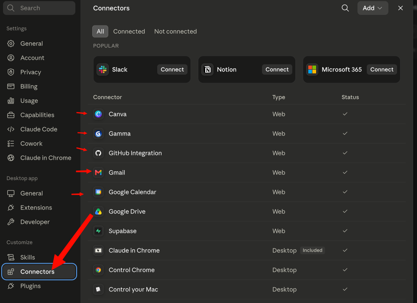The image size is (417, 303).
Task: Open the Control your Mac row name
Action: point(133,290)
